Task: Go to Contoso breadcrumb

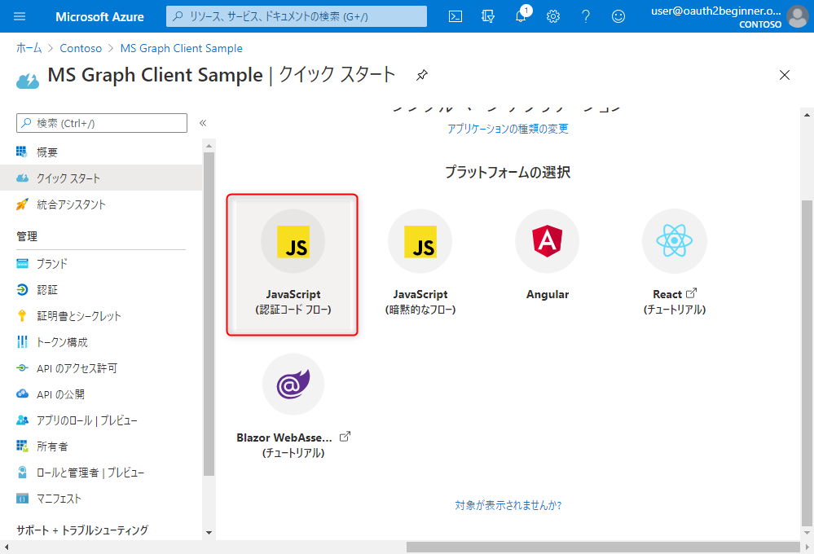Action: (81, 48)
